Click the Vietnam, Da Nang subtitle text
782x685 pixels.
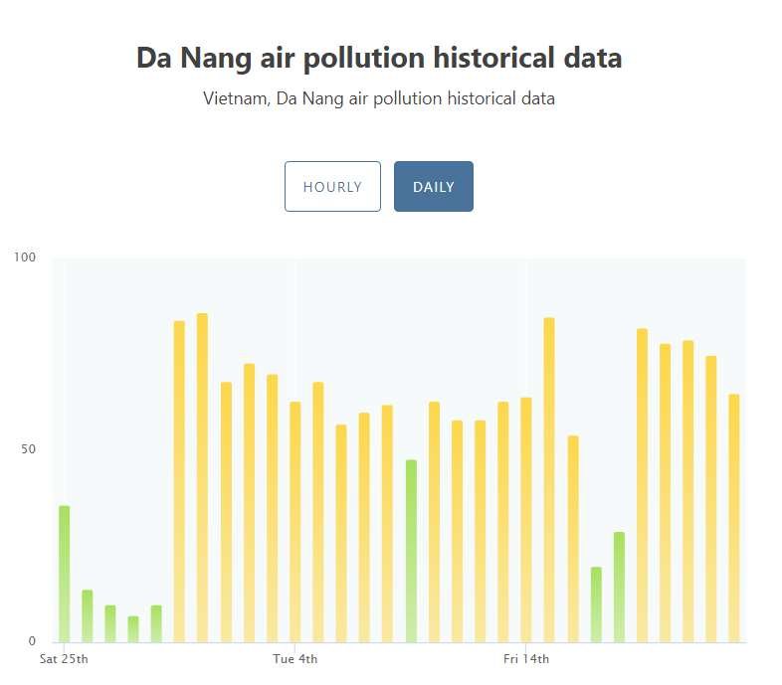tap(379, 99)
